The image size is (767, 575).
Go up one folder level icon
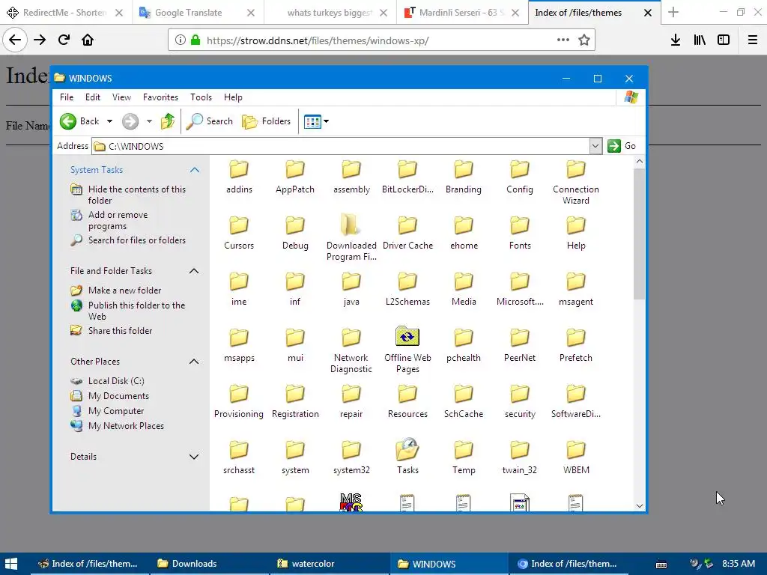[x=168, y=121]
